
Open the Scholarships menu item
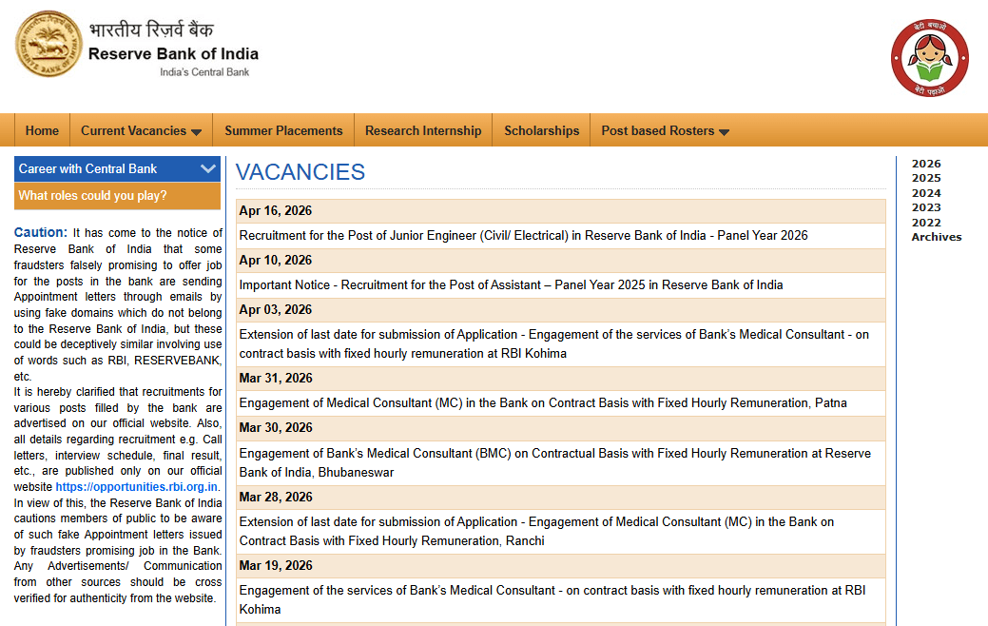click(540, 129)
